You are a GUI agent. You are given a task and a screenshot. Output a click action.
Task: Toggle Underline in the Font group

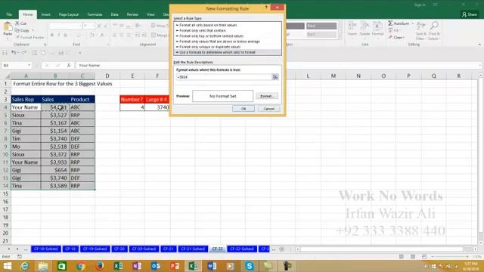click(65, 36)
